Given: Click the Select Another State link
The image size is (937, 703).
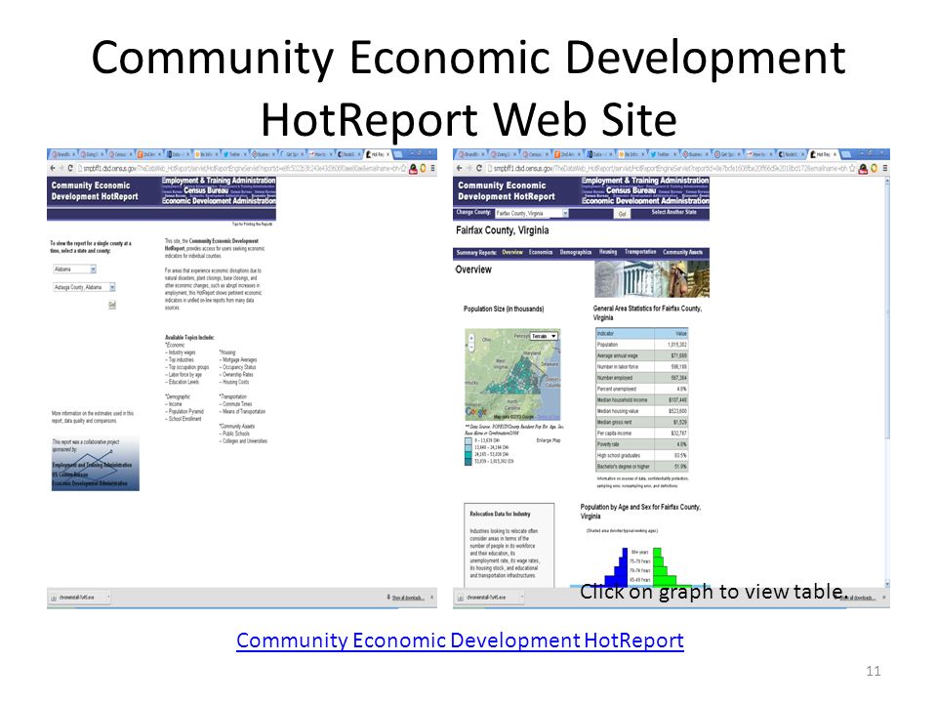Looking at the screenshot, I should (673, 212).
